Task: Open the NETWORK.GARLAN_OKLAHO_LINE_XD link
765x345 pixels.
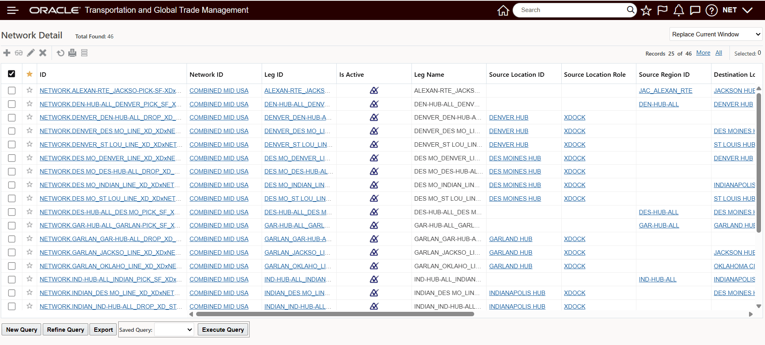Action: point(111,266)
